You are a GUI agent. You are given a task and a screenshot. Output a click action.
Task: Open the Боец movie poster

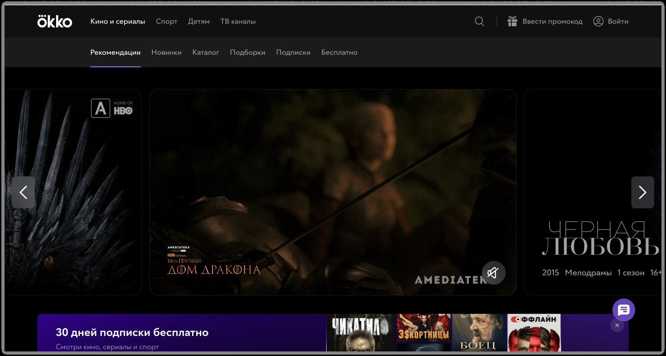479,333
